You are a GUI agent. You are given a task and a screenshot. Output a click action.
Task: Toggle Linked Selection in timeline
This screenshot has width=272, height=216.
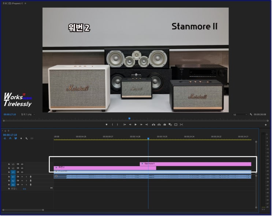pyautogui.click(x=16, y=138)
